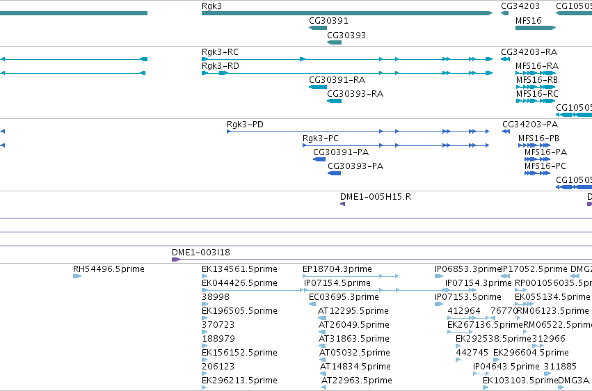The width and height of the screenshot is (592, 391).
Task: Select the CG34203 gene label
Action: point(520,6)
